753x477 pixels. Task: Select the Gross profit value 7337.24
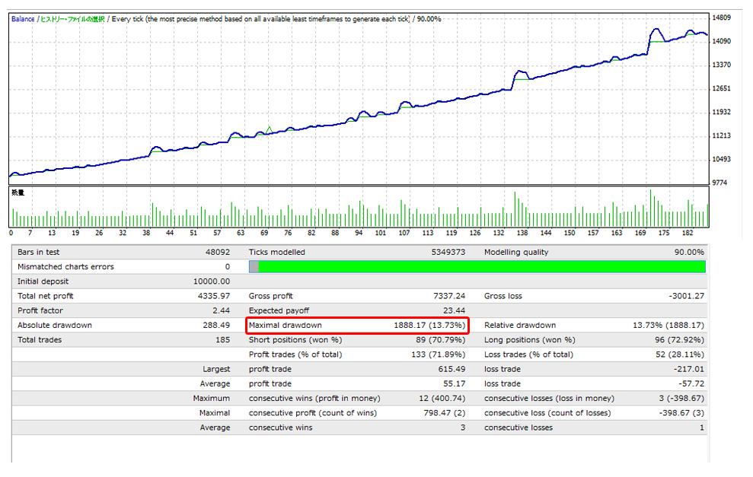[449, 296]
